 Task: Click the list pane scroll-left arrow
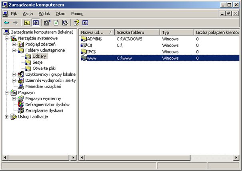82,157
